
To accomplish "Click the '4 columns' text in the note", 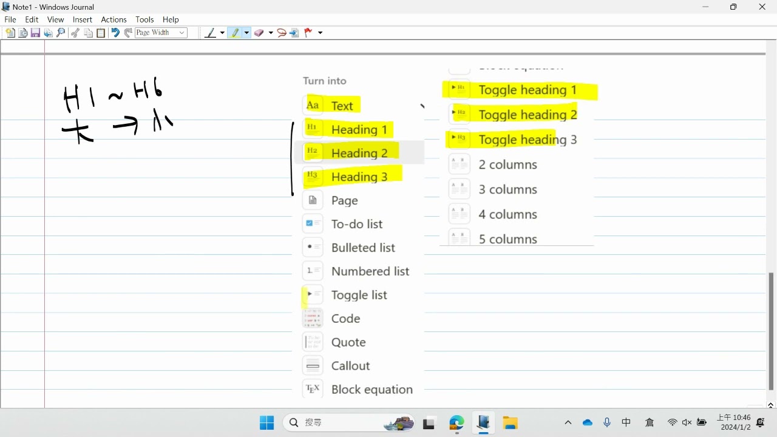I will tap(508, 215).
